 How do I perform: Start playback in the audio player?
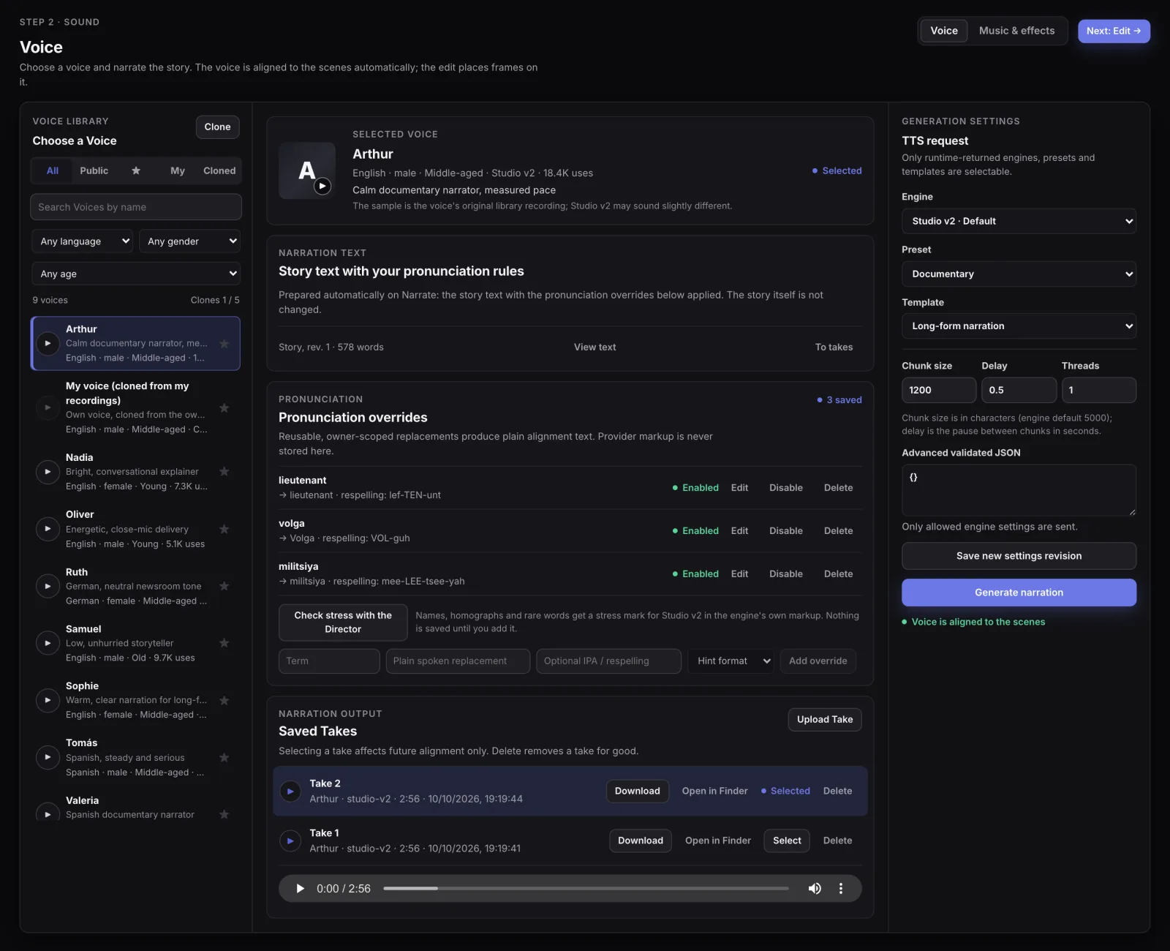[x=300, y=888]
